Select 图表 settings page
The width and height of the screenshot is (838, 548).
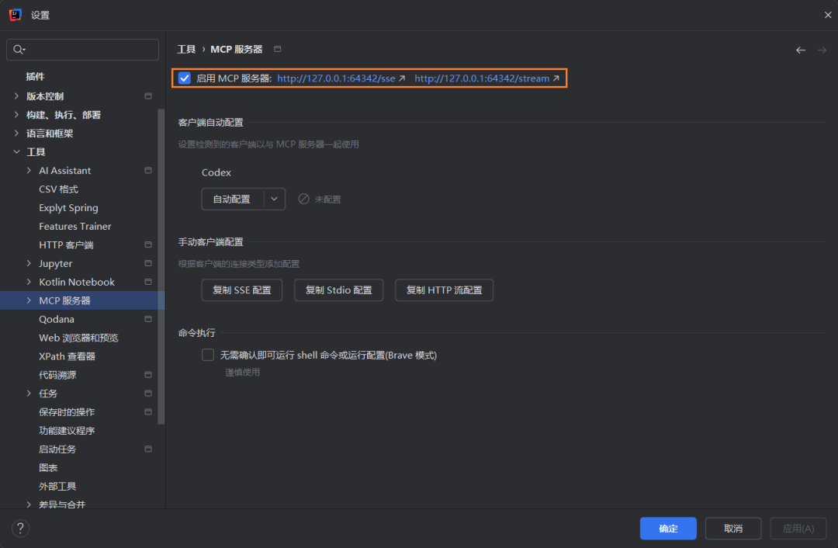48,468
